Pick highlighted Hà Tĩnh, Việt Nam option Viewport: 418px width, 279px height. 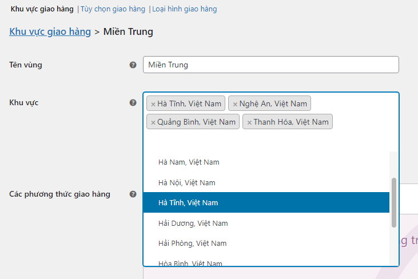[x=188, y=203]
